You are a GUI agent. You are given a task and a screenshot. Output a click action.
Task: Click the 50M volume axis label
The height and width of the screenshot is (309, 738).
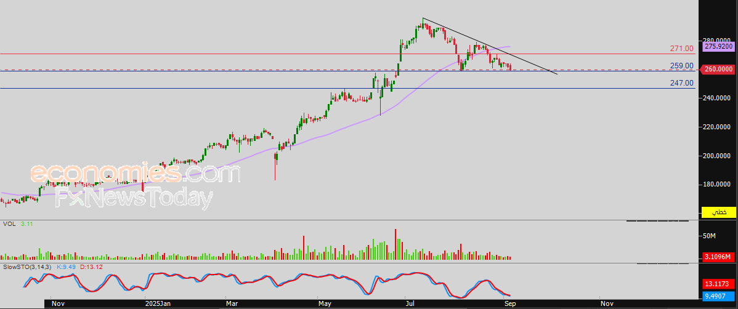pos(709,235)
